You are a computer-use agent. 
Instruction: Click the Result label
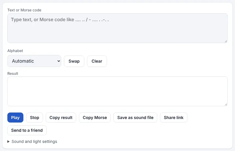click(13, 73)
